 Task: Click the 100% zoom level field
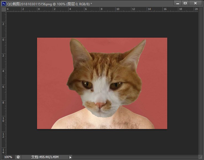(x=8, y=157)
